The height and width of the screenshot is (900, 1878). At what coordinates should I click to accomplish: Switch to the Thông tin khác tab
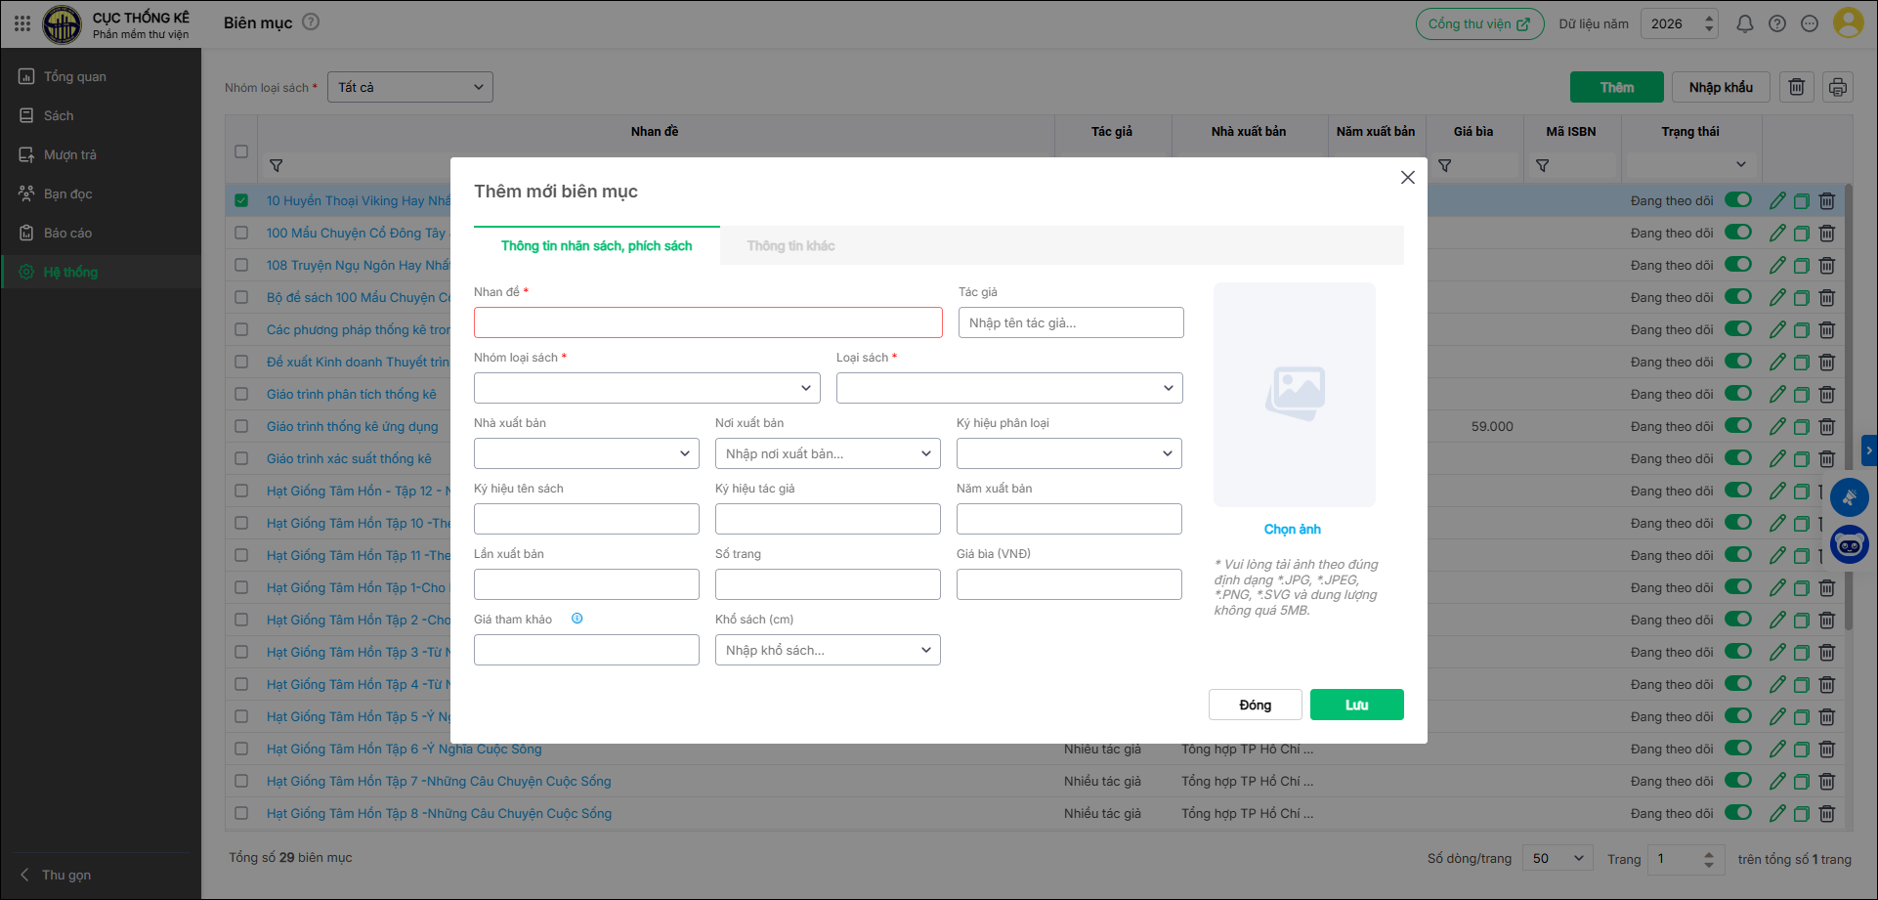(x=790, y=246)
